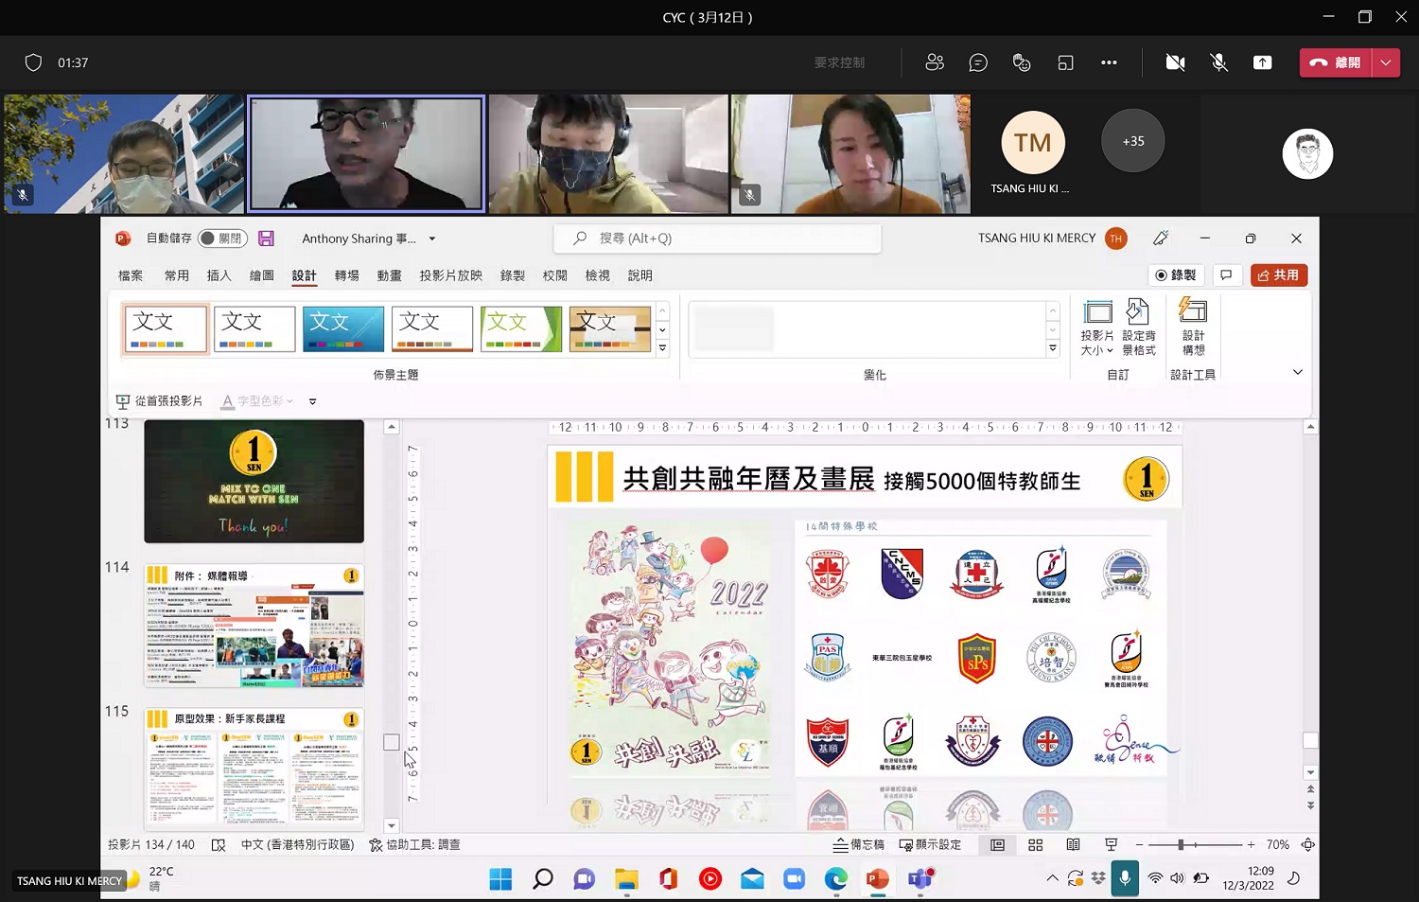Image resolution: width=1419 pixels, height=902 pixels.
Task: Toggle the Teams camera off icon
Action: click(1175, 62)
